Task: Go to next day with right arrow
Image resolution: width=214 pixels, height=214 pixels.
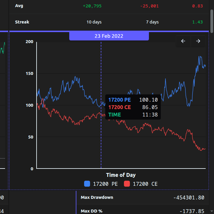Action: (198, 41)
